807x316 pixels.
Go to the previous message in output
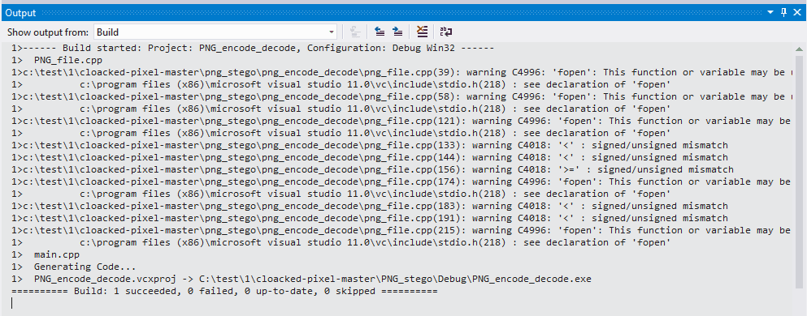coord(380,32)
